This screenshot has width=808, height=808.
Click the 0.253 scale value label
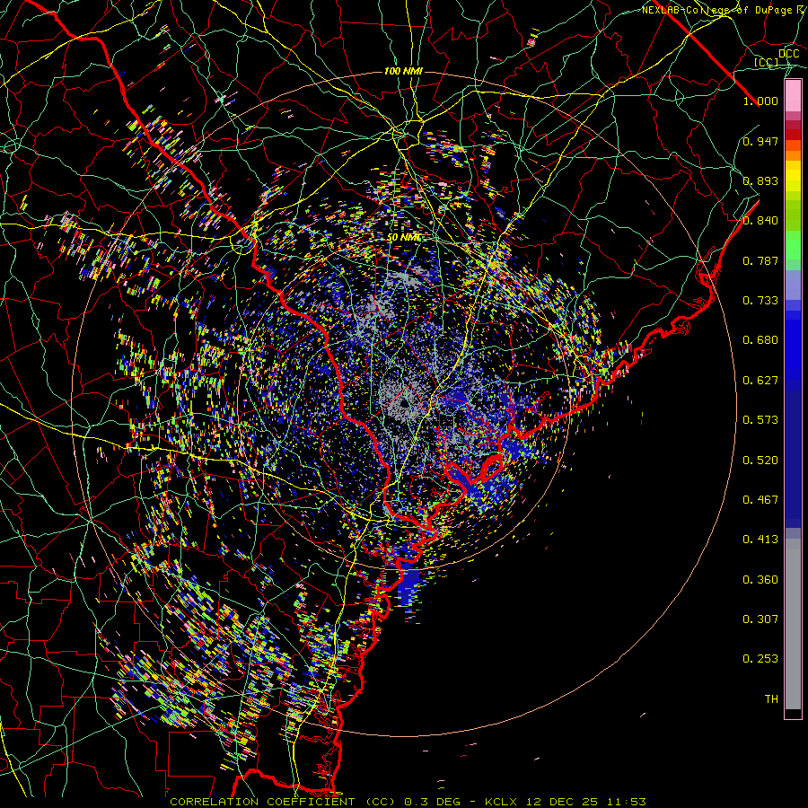tap(760, 659)
